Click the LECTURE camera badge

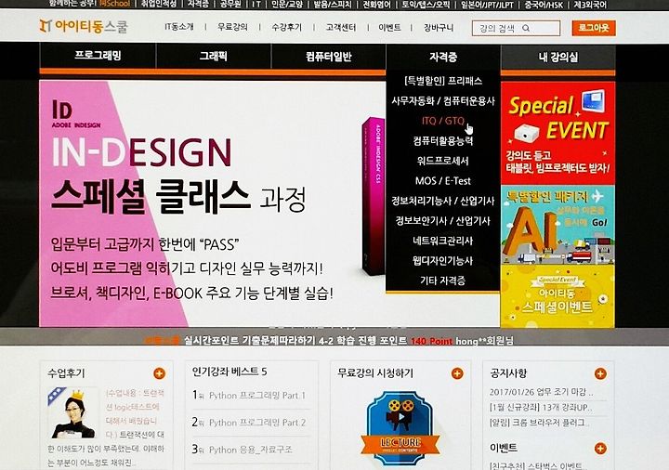pyautogui.click(x=400, y=428)
